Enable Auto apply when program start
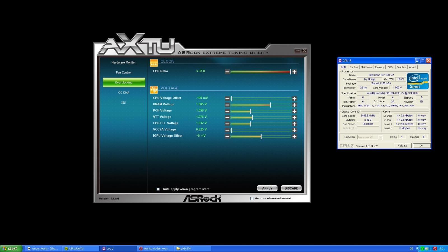The height and width of the screenshot is (252, 448). click(158, 189)
